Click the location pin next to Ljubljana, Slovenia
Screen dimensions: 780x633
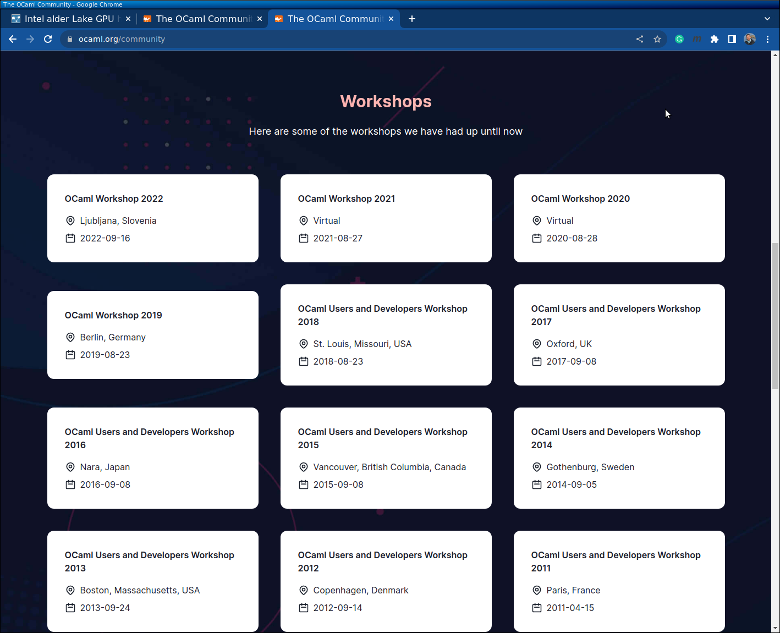click(x=70, y=221)
